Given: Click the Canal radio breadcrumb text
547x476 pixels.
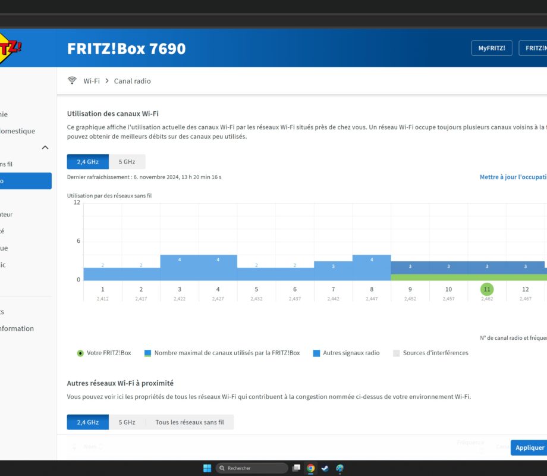Looking at the screenshot, I should coord(132,81).
